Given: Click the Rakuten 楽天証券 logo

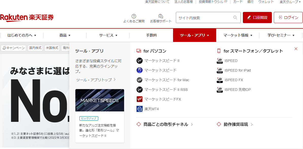Looking at the screenshot, I should point(27,18).
